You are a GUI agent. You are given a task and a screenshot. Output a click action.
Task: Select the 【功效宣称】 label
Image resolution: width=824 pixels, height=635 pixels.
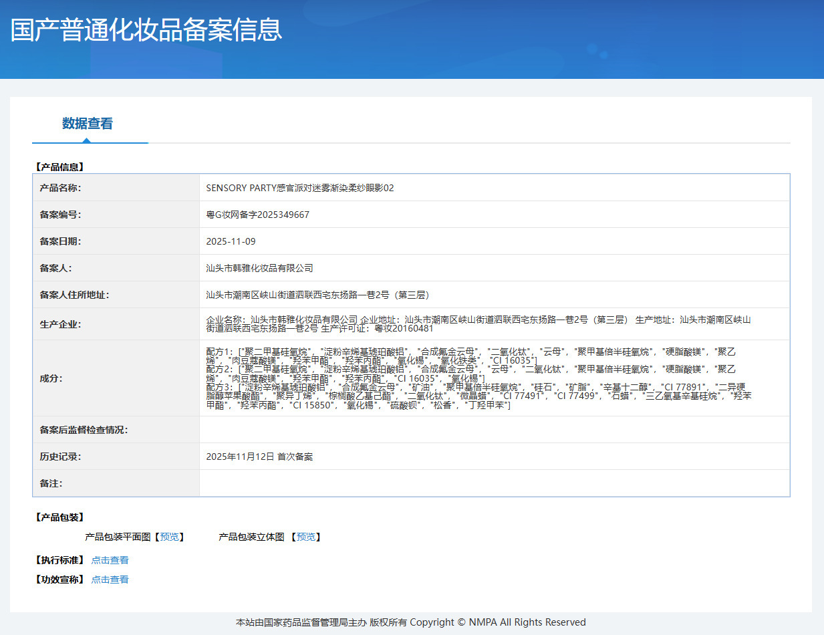[59, 580]
